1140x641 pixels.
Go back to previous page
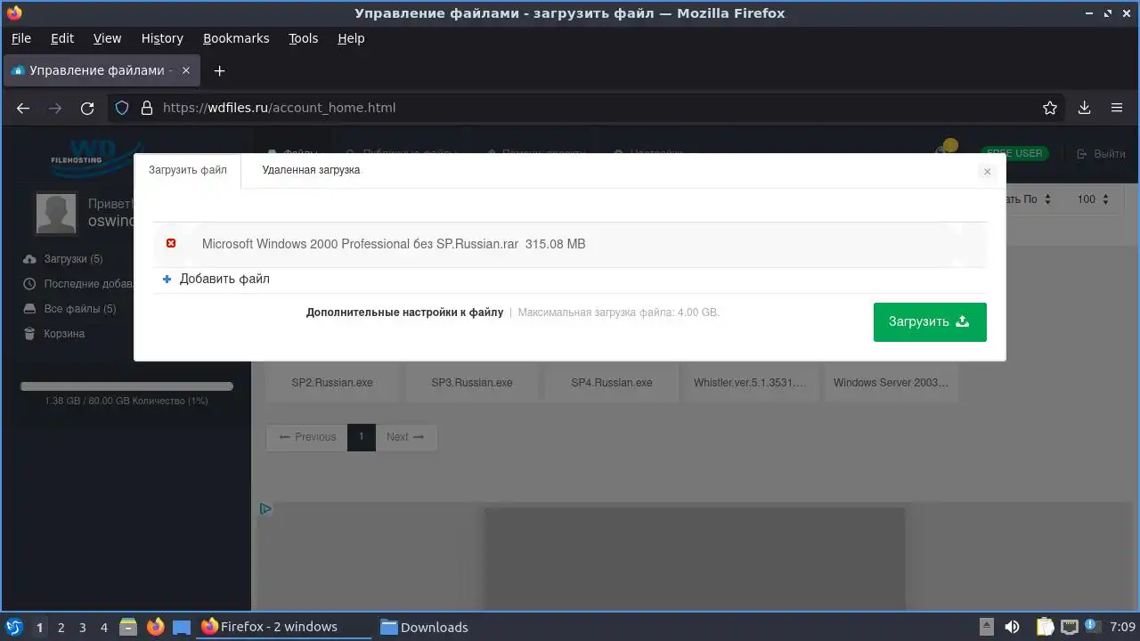point(23,108)
